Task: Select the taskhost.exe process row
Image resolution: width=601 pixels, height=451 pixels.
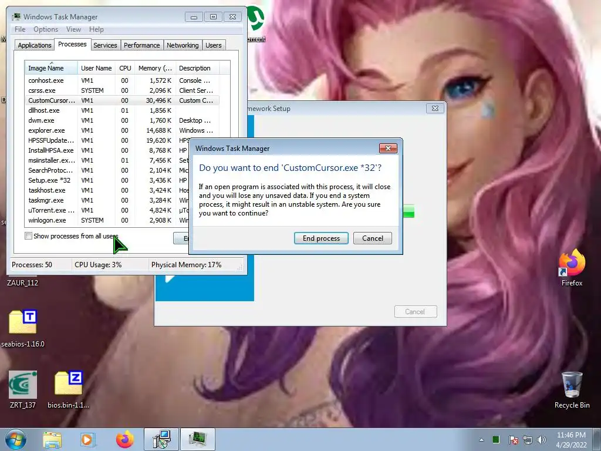Action: tap(107, 190)
